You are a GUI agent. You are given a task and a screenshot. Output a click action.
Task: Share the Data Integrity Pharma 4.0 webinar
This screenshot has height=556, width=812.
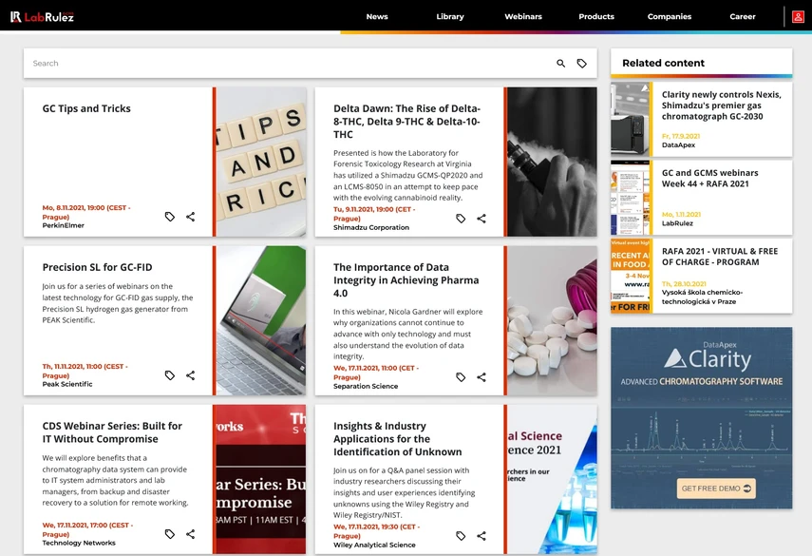point(482,377)
